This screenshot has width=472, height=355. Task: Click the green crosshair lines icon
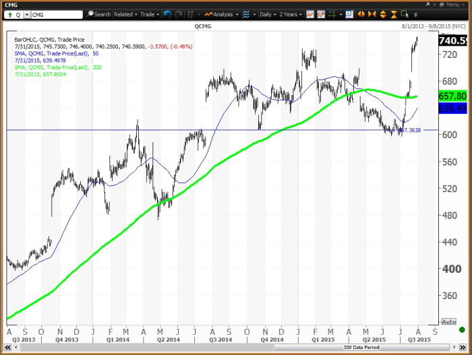tap(332, 14)
